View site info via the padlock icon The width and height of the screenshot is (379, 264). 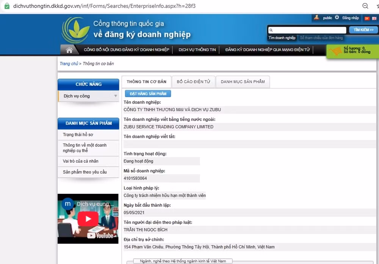[x=6, y=6]
